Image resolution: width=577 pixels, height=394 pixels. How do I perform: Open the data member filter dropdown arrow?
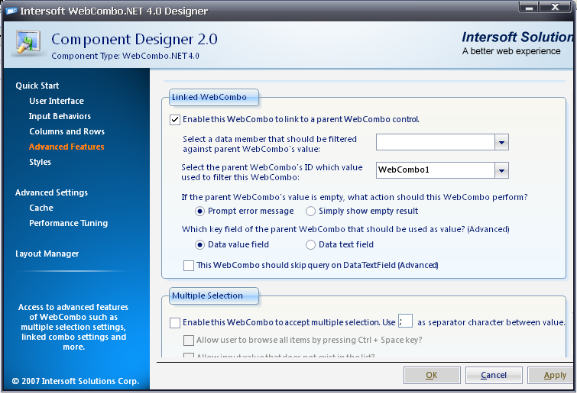click(x=501, y=142)
